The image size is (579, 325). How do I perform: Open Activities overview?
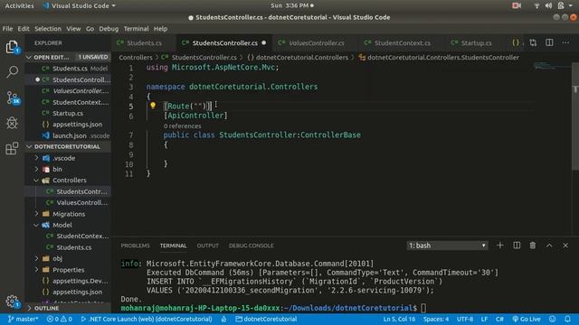19,5
